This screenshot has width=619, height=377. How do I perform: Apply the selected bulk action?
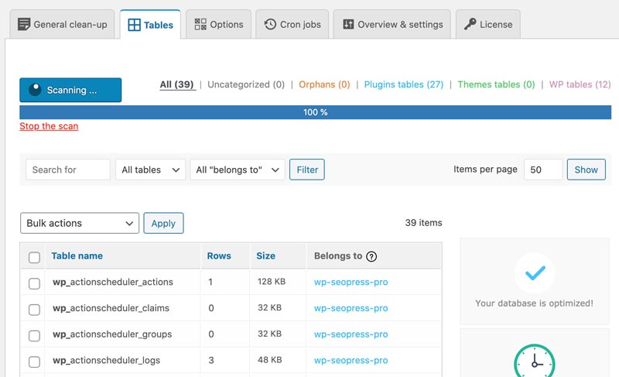click(x=163, y=223)
